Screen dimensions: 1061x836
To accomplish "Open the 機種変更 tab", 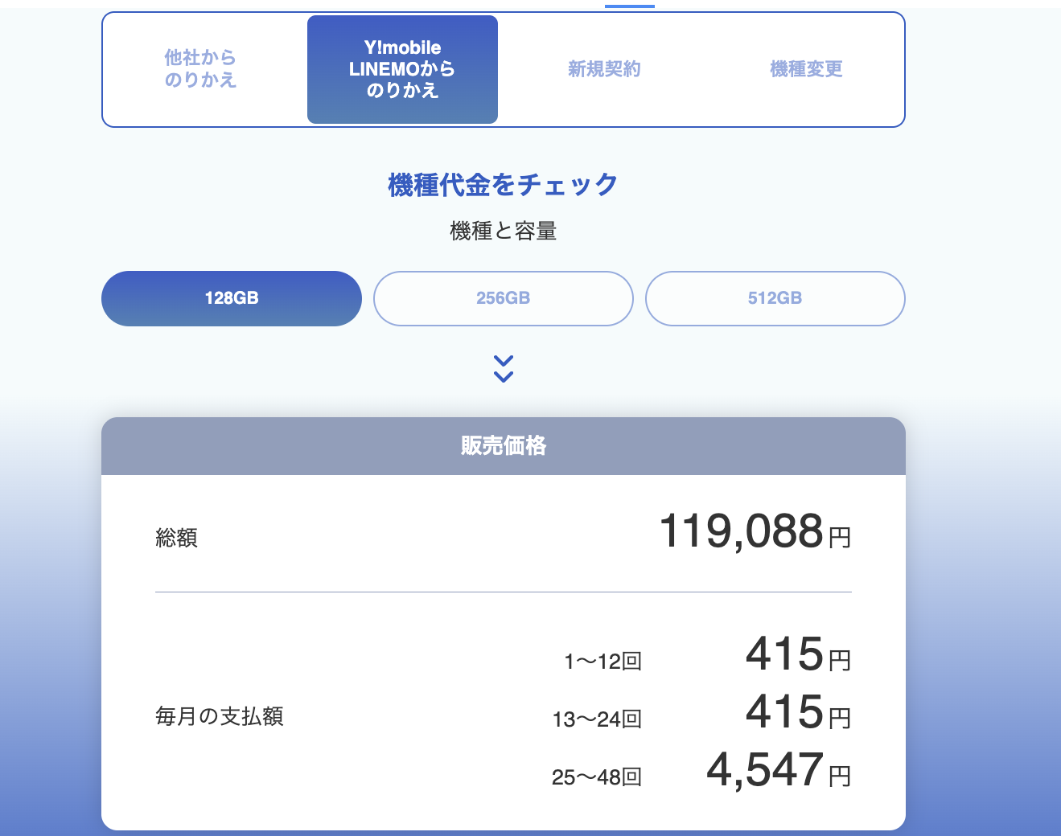I will pos(806,69).
